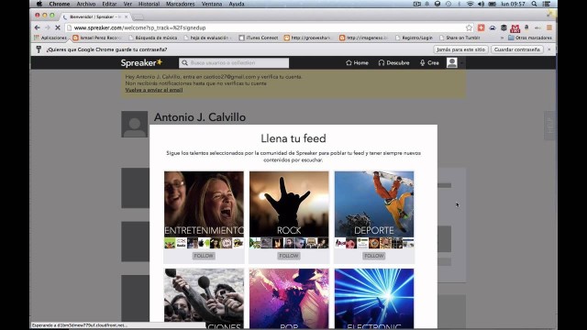Image resolution: width=587 pixels, height=330 pixels.
Task: Click the Time Machine icon in menu bar
Action: 449,4
